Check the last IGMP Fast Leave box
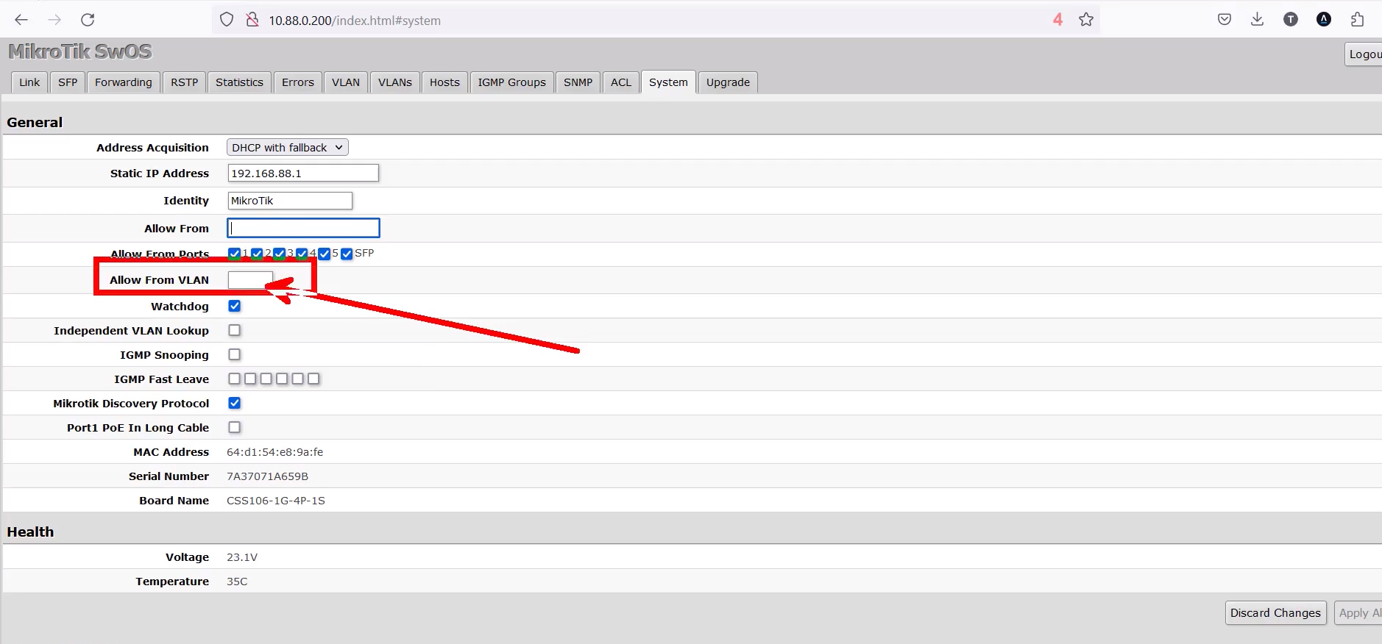This screenshot has height=644, width=1382. 313,379
